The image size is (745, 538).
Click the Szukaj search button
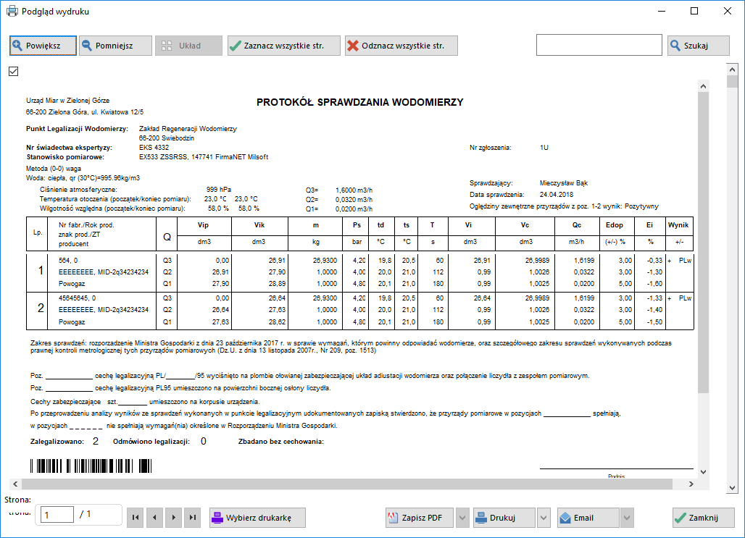coord(699,46)
